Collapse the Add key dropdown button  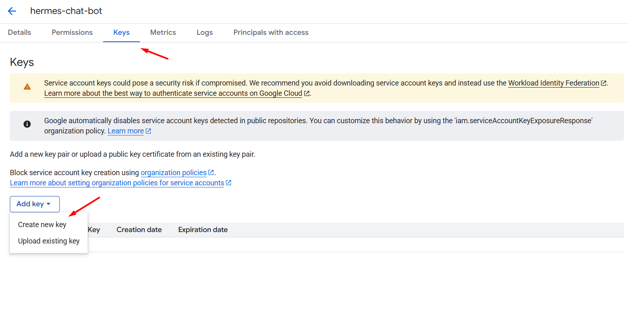(x=35, y=204)
